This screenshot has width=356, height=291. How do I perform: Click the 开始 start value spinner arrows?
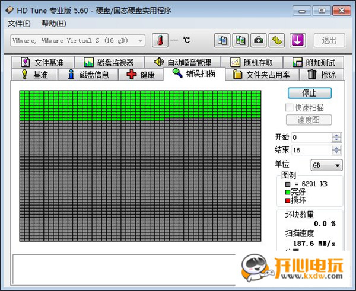[337, 137]
